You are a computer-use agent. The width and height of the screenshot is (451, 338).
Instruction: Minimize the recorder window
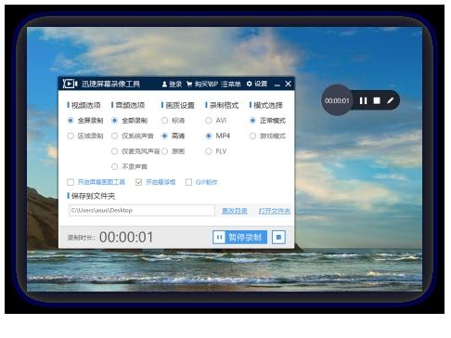click(277, 84)
